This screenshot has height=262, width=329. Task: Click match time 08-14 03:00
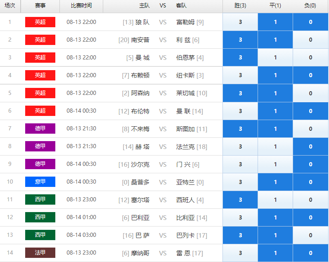(81, 235)
